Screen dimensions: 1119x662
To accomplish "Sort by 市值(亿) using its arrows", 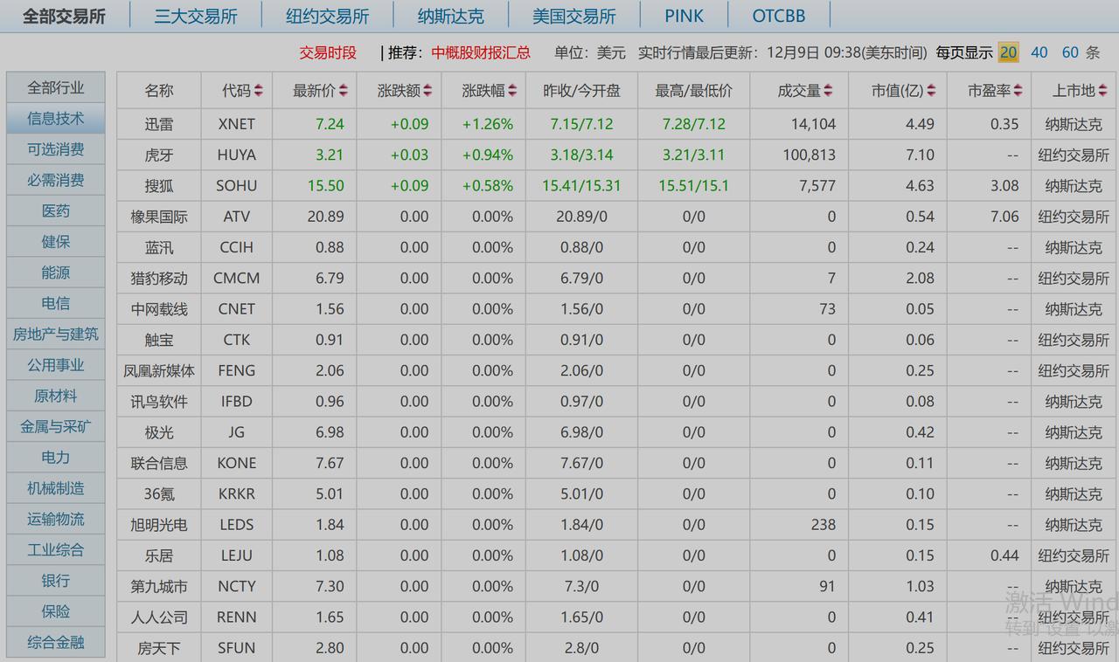I will click(932, 91).
